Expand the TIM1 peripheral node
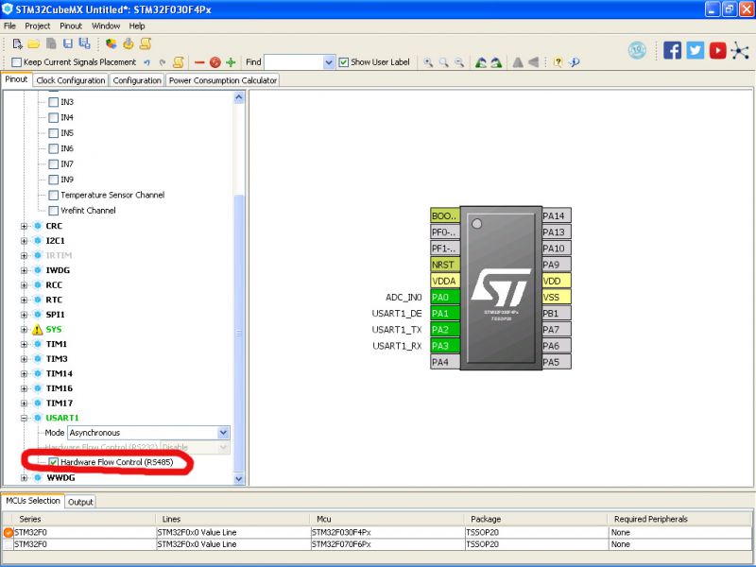The width and height of the screenshot is (756, 567). pyautogui.click(x=25, y=344)
